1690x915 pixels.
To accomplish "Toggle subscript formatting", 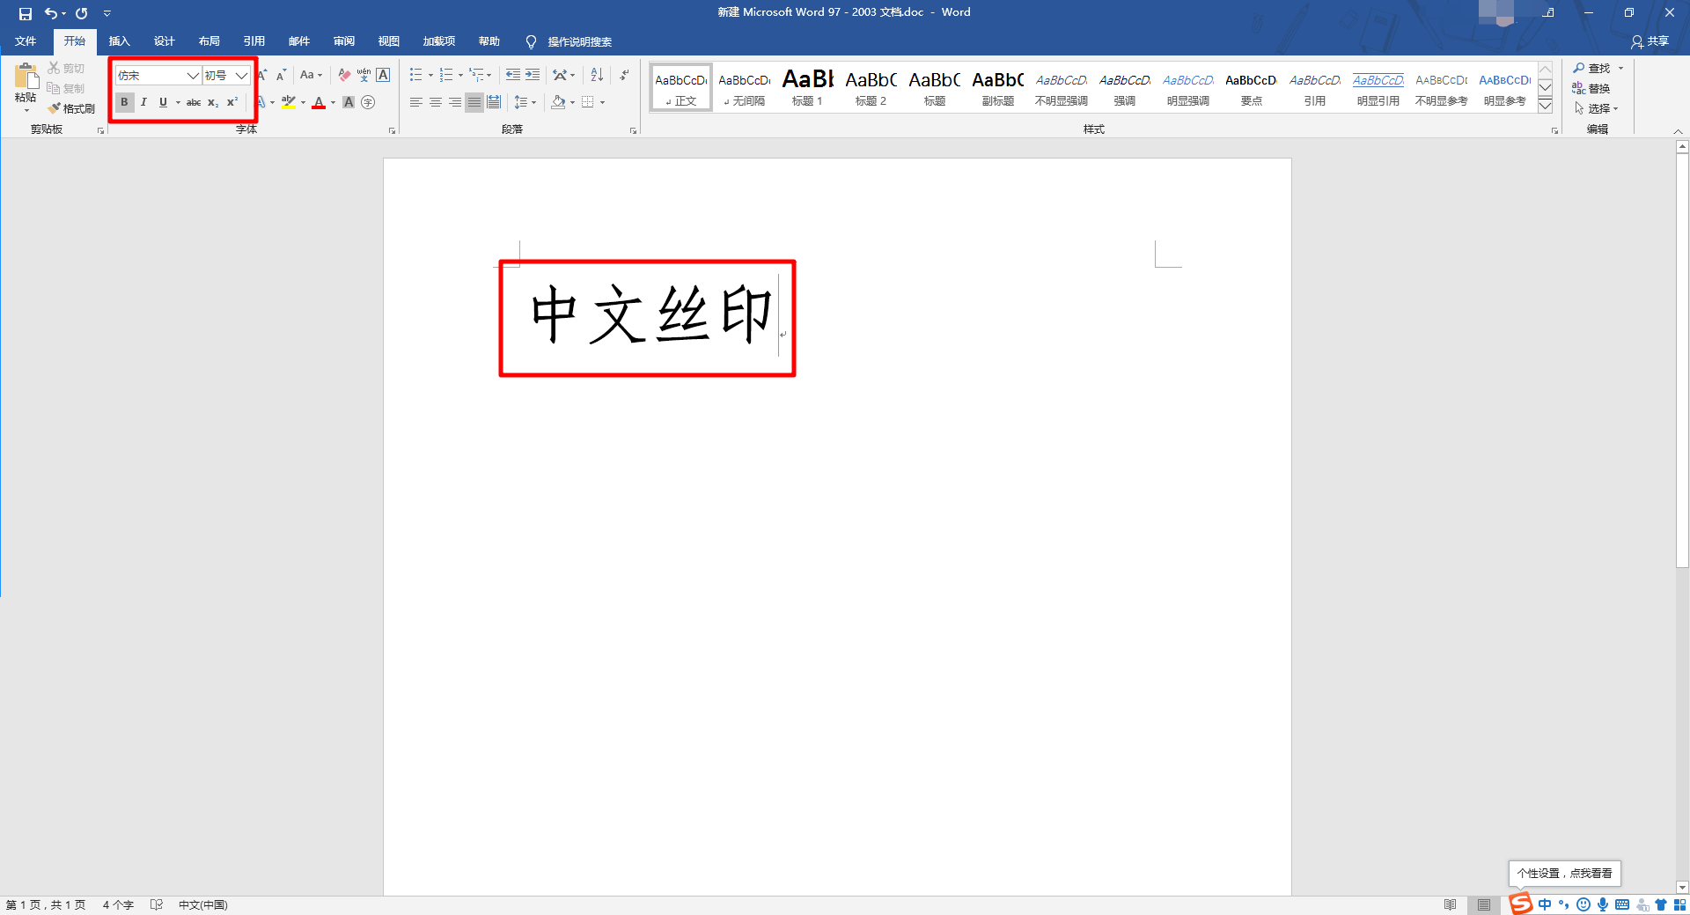I will click(213, 102).
